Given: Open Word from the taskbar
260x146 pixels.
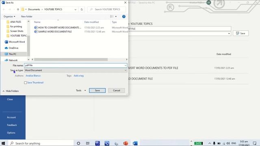Looking at the screenshot, I should point(135,143).
